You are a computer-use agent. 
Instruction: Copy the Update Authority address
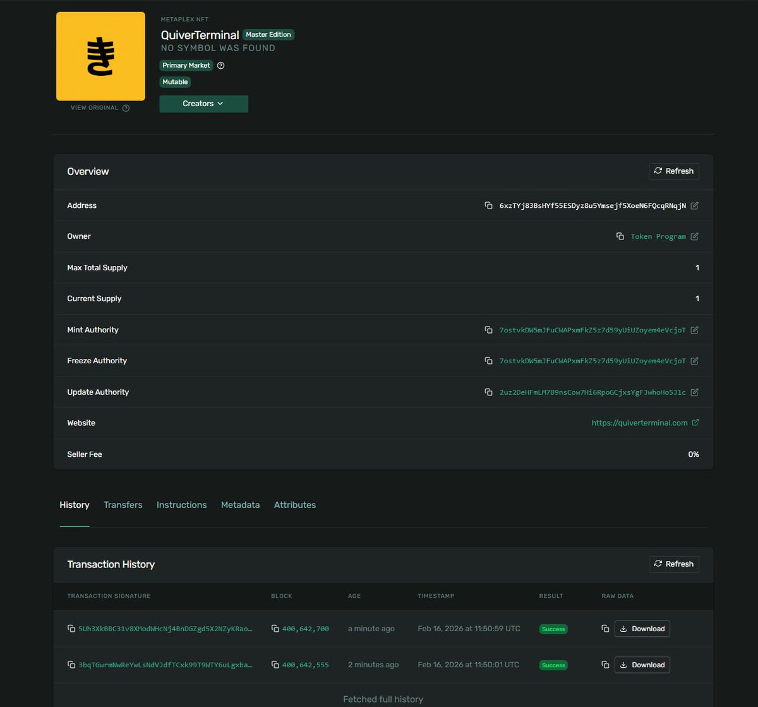[x=488, y=392]
